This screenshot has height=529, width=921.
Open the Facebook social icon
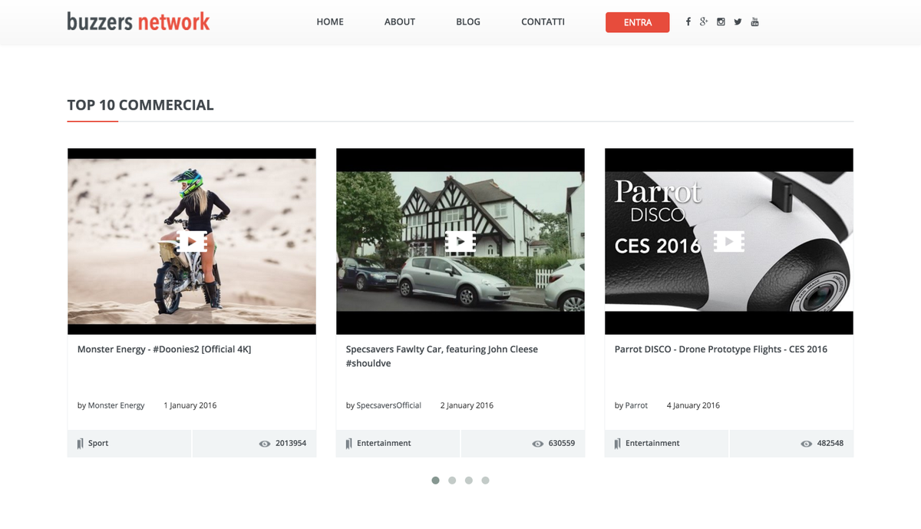688,21
